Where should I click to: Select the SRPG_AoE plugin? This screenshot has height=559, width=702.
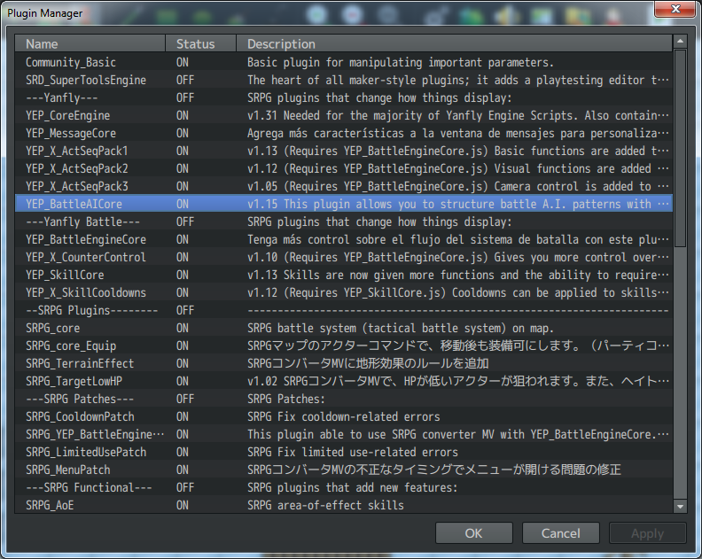[344, 505]
